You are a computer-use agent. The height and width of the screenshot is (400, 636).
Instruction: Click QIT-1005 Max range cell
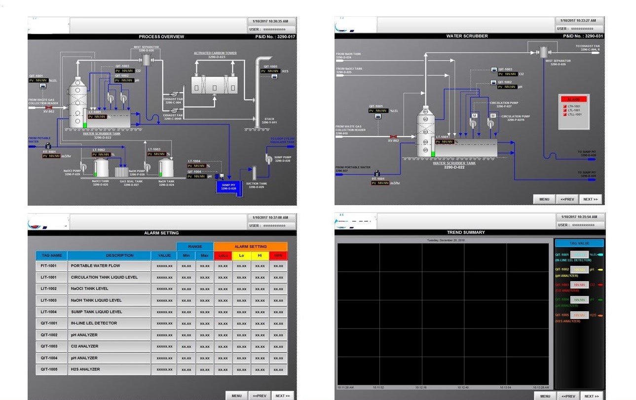(x=205, y=369)
